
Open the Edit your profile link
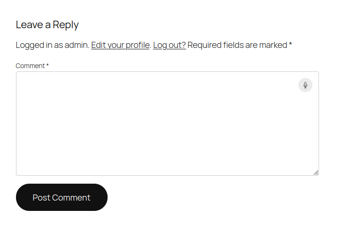pos(120,45)
